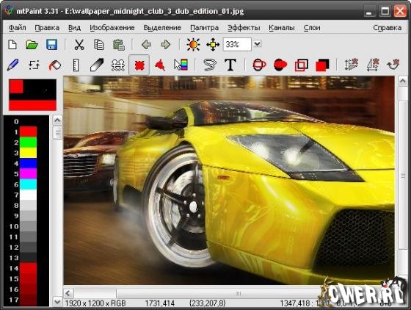Pick white palette colour 7
411x310 pixels.
point(29,195)
